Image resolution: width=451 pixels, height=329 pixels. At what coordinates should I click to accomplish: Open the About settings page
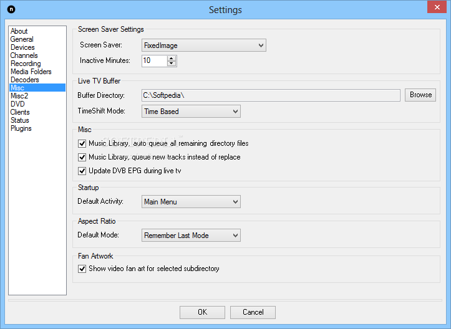19,31
